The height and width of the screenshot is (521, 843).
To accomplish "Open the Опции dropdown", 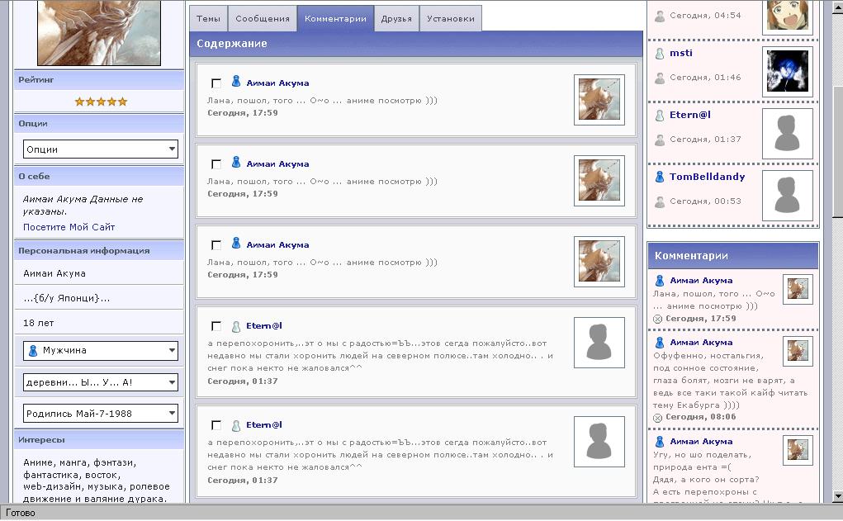I will (x=100, y=149).
